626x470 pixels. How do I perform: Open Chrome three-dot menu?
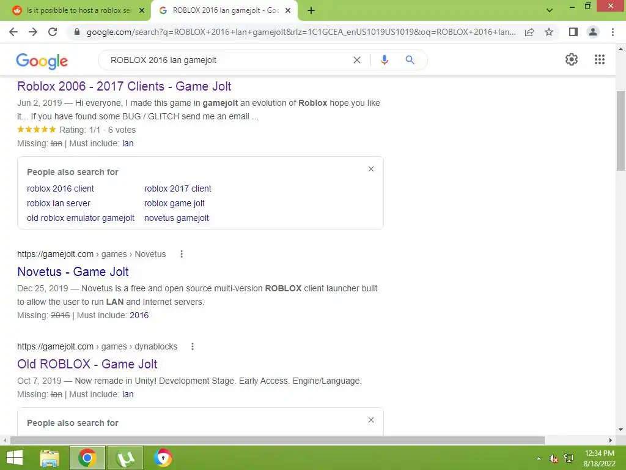pyautogui.click(x=613, y=32)
